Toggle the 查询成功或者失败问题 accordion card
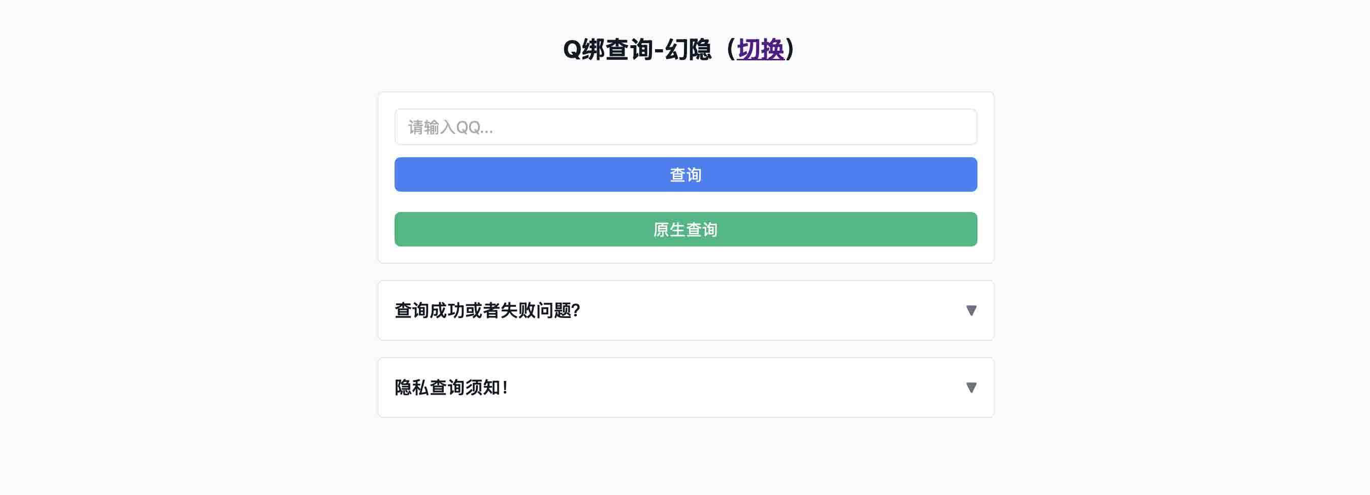Viewport: 1370px width, 495px height. [x=685, y=310]
